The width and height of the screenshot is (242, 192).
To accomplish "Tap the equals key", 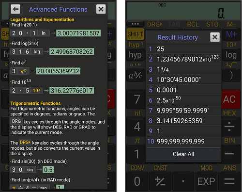I will click(x=229, y=181).
